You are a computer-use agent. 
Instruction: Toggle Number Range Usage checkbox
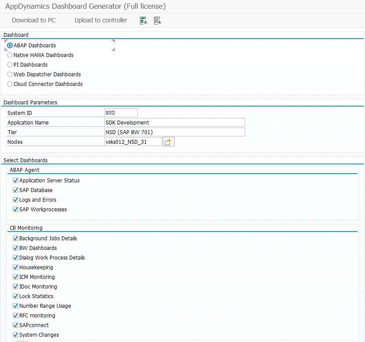tap(16, 306)
